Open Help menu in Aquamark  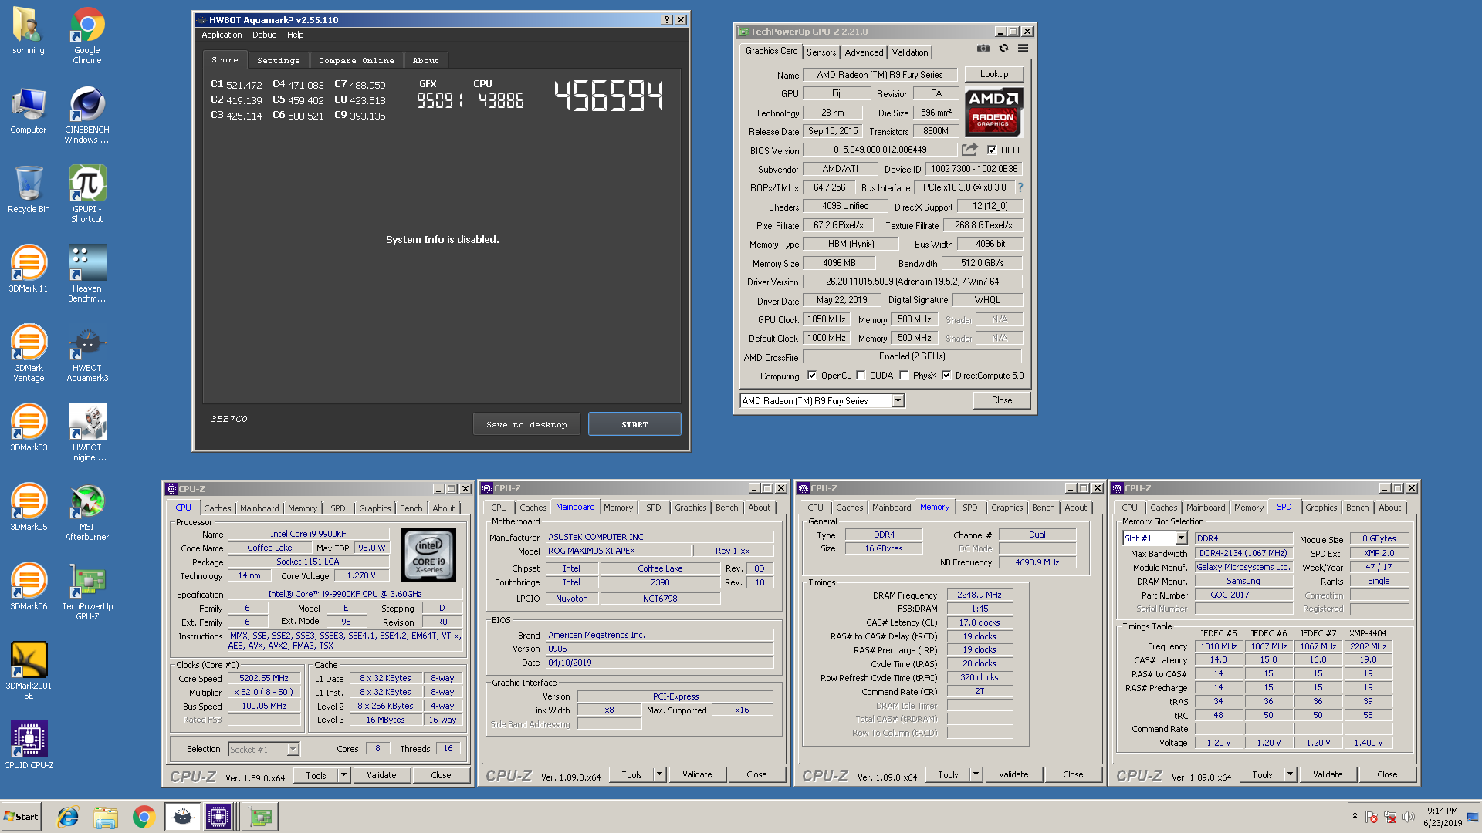pos(295,35)
